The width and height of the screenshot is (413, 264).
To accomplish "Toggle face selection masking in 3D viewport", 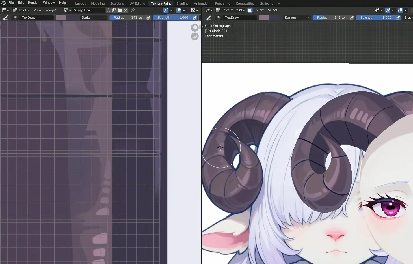I will tap(250, 10).
